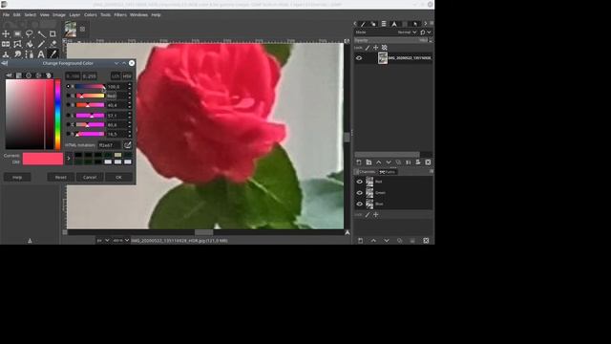Select the radio button for 57.1 slider
This screenshot has width=611, height=344.
tap(68, 116)
